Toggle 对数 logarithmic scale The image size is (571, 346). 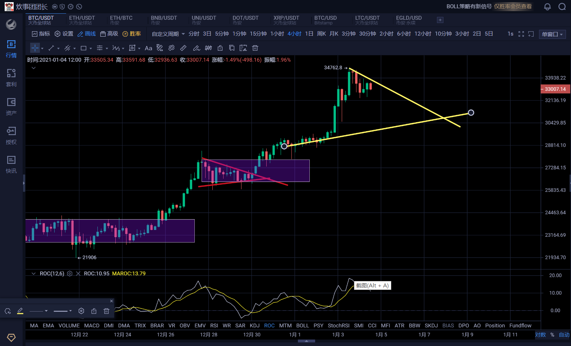tap(540, 335)
